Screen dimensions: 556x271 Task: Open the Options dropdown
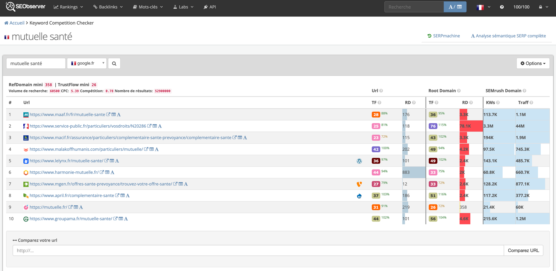click(533, 63)
